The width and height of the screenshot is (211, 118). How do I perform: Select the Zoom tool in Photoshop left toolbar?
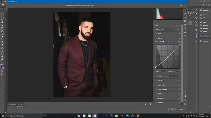pos(2,59)
